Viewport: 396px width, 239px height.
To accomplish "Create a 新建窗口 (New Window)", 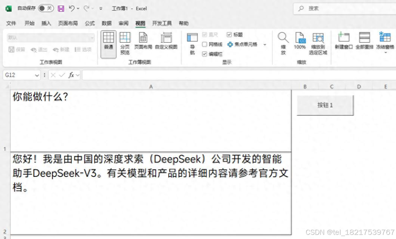I will pos(343,41).
